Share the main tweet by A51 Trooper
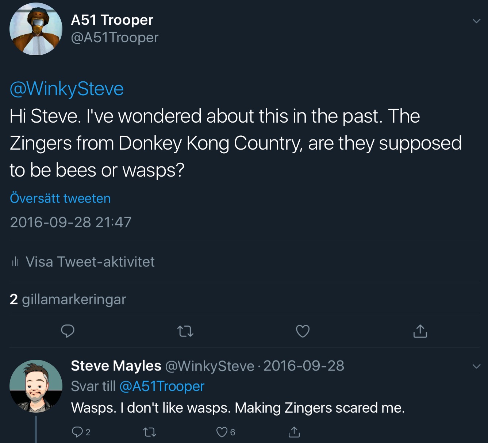The width and height of the screenshot is (488, 443). (420, 331)
